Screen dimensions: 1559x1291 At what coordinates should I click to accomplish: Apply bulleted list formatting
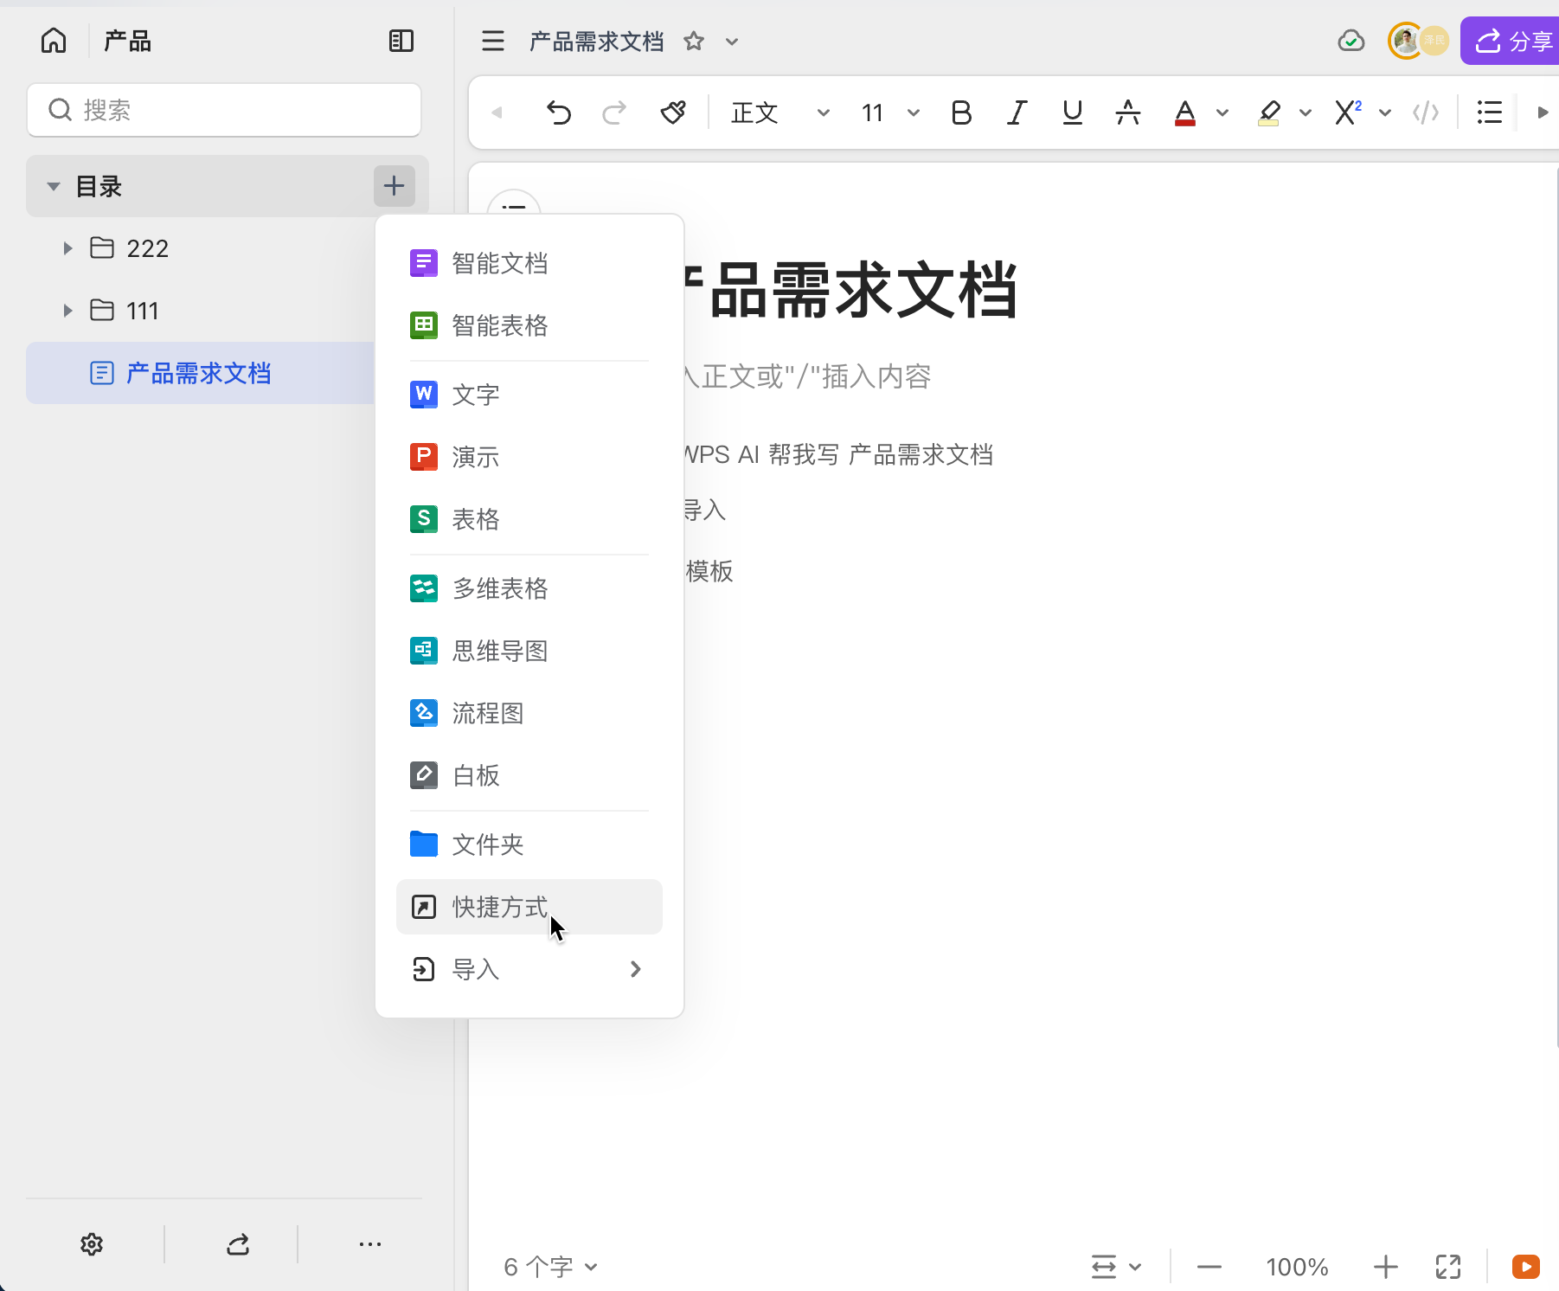coord(1489,112)
